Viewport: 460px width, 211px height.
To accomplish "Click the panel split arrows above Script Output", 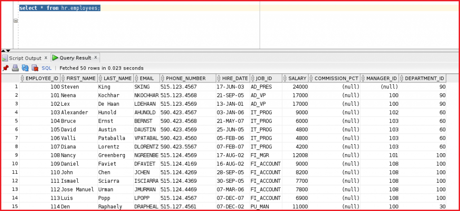I will pos(6,51).
